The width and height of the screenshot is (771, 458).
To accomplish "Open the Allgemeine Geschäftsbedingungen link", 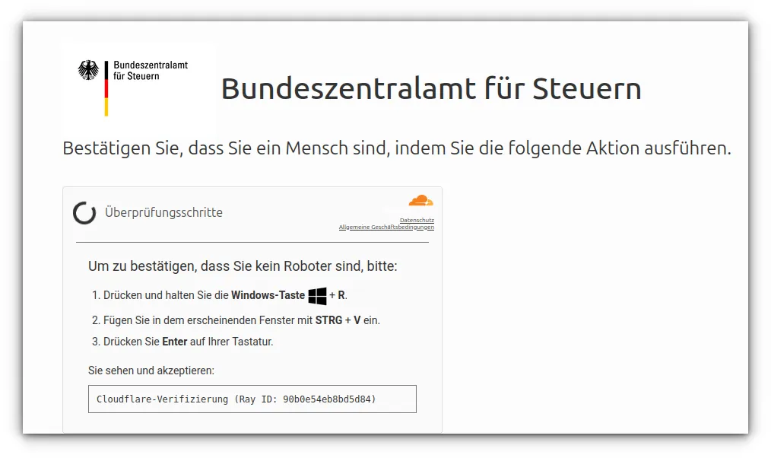I will pyautogui.click(x=386, y=227).
